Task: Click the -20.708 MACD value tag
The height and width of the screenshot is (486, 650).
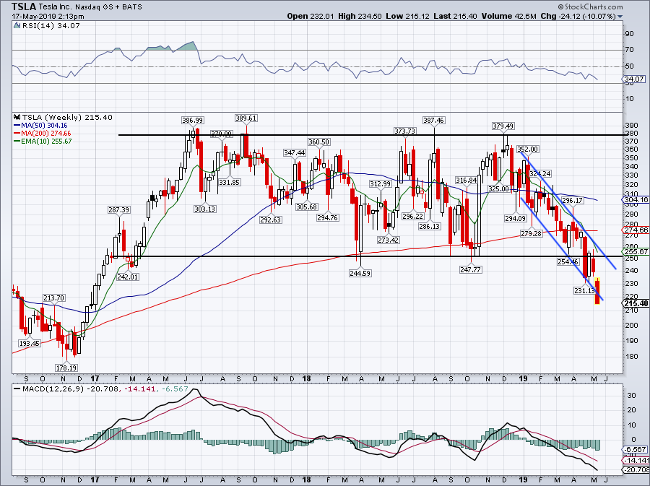Action: coord(636,469)
